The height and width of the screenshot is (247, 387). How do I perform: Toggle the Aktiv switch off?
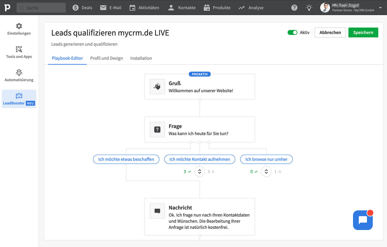(x=292, y=32)
